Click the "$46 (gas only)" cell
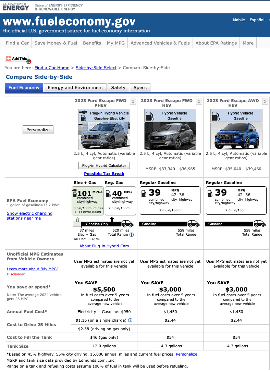The image size is (270, 372). point(104,337)
